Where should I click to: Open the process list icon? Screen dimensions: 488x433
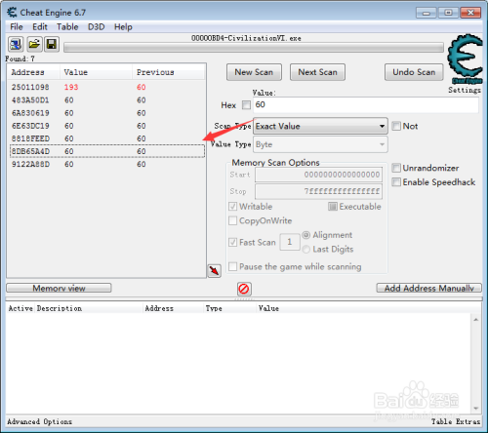(16, 44)
